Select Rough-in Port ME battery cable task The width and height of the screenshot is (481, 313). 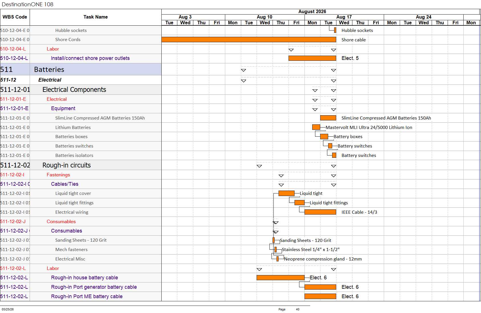87,296
